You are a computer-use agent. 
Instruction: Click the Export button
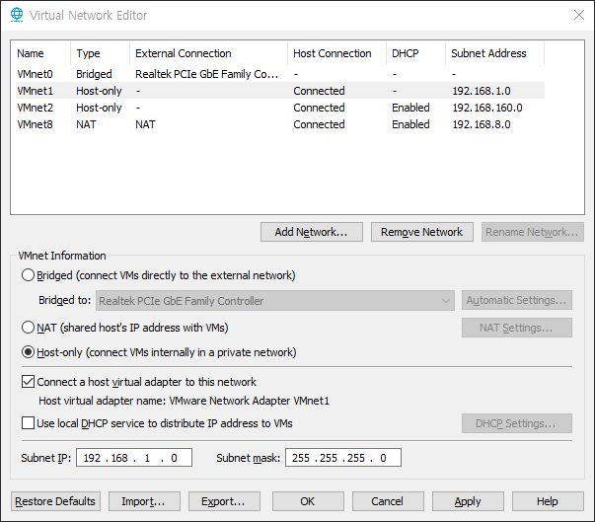(224, 501)
